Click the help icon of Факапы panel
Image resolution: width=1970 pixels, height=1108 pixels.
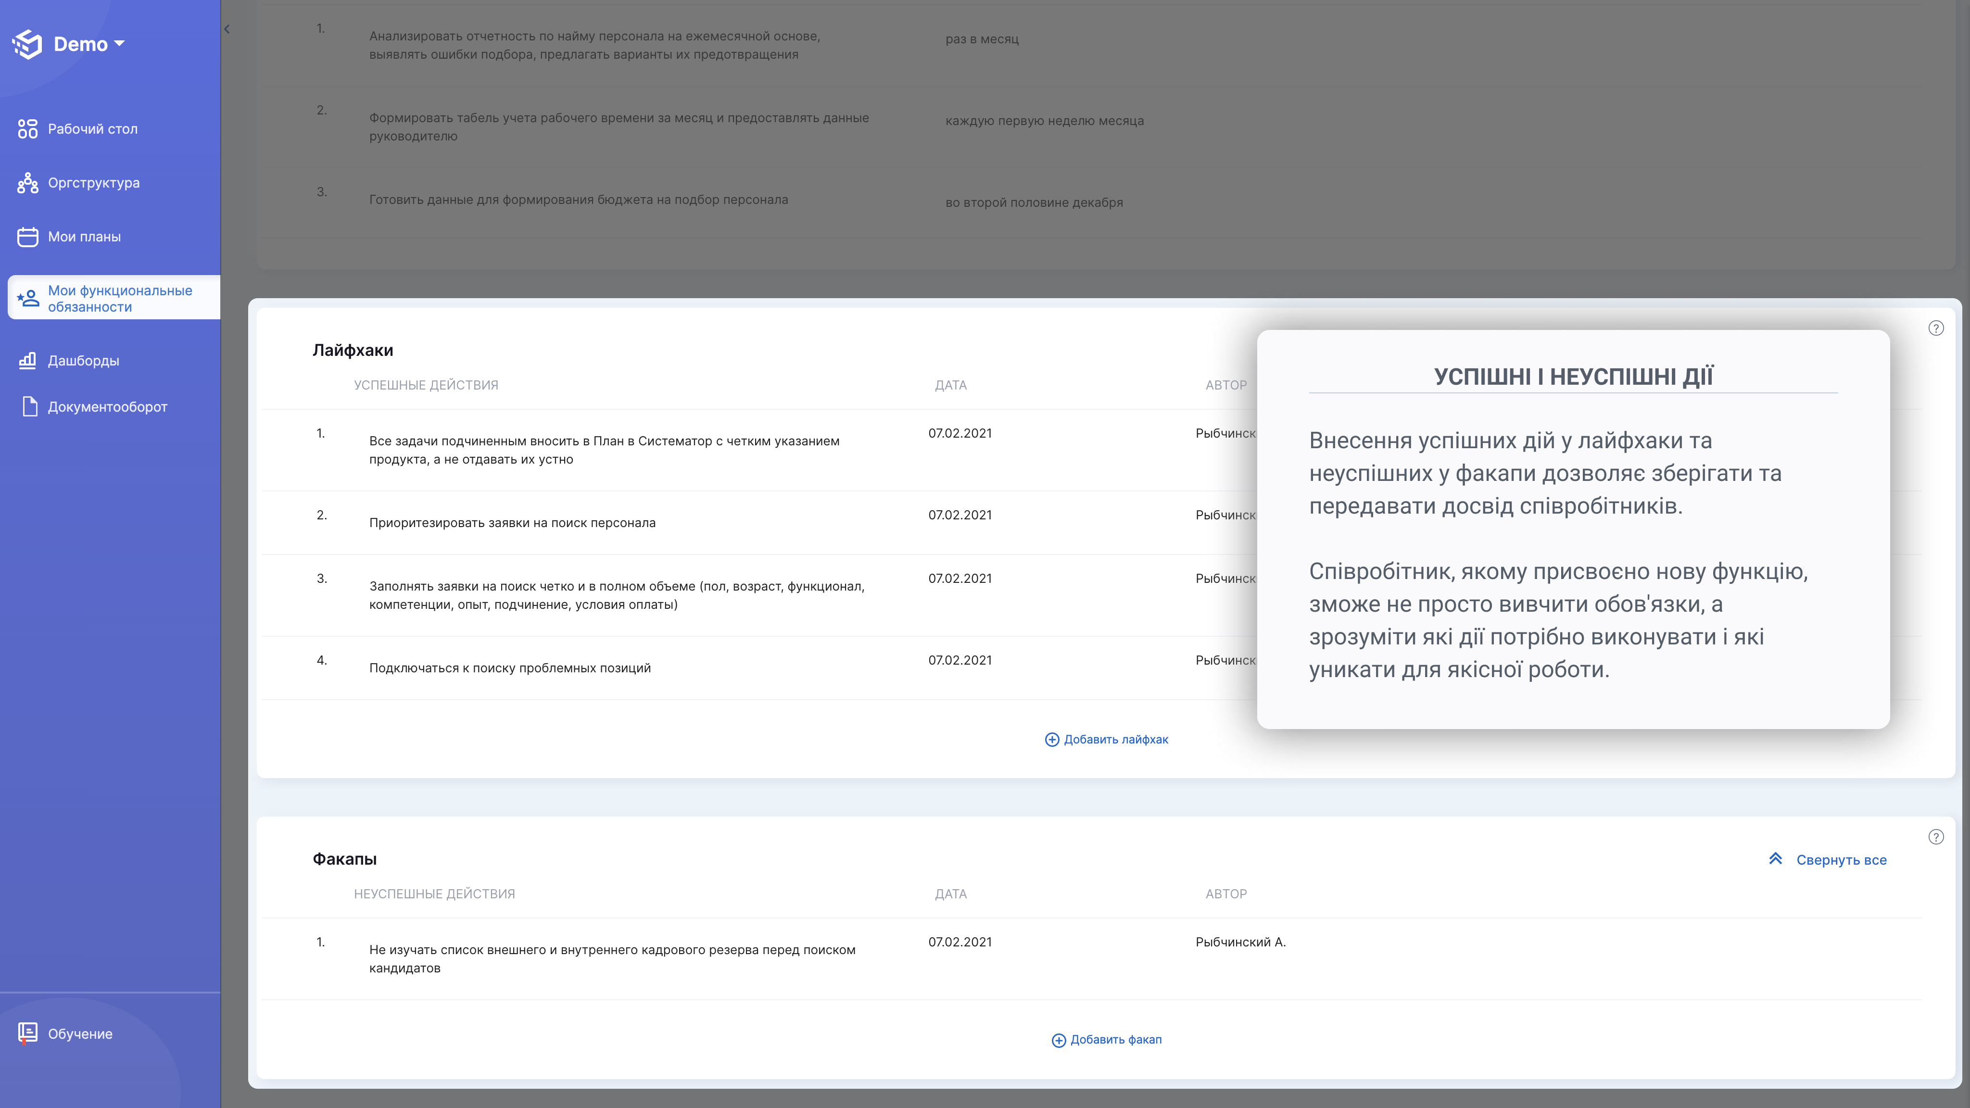pyautogui.click(x=1935, y=837)
